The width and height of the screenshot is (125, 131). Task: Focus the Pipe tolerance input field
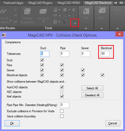(x=65, y=54)
